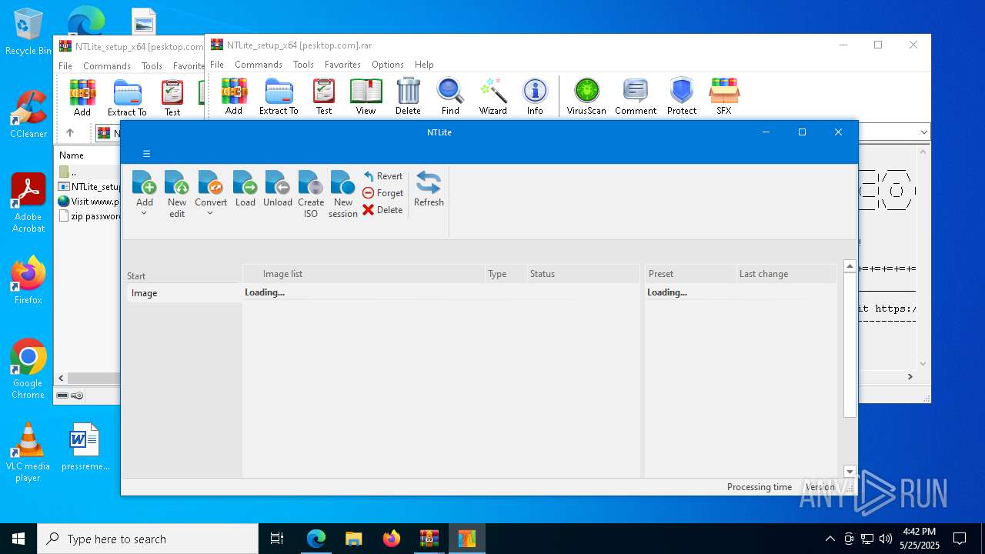Viewport: 985px width, 554px height.
Task: Select Visit www.p... row in back WinRAR
Action: pyautogui.click(x=89, y=201)
